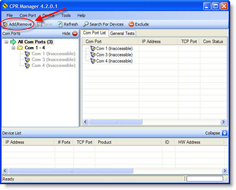Click Device List scrollbar right arrow
The image size is (236, 190).
tap(225, 171)
